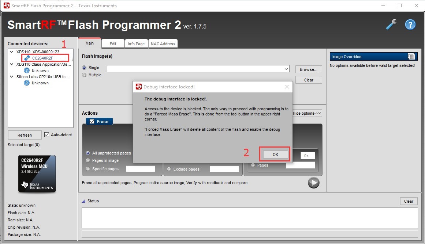425x244 pixels.
Task: Click Hide options<<< toggle
Action: point(307,113)
